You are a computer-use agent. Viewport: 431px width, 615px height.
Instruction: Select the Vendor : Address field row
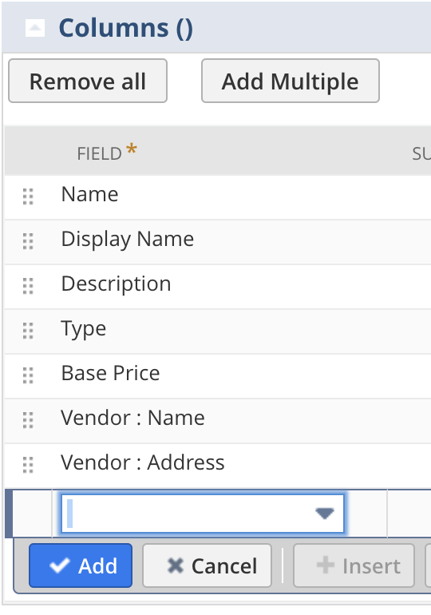coord(218,466)
